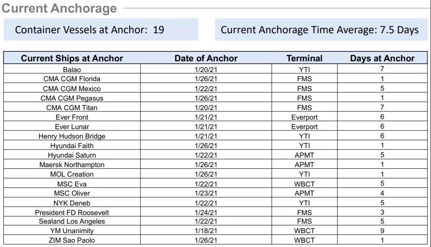This screenshot has height=247, width=431.
Task: Select the CMA CGM Titan row name
Action: tap(72, 108)
